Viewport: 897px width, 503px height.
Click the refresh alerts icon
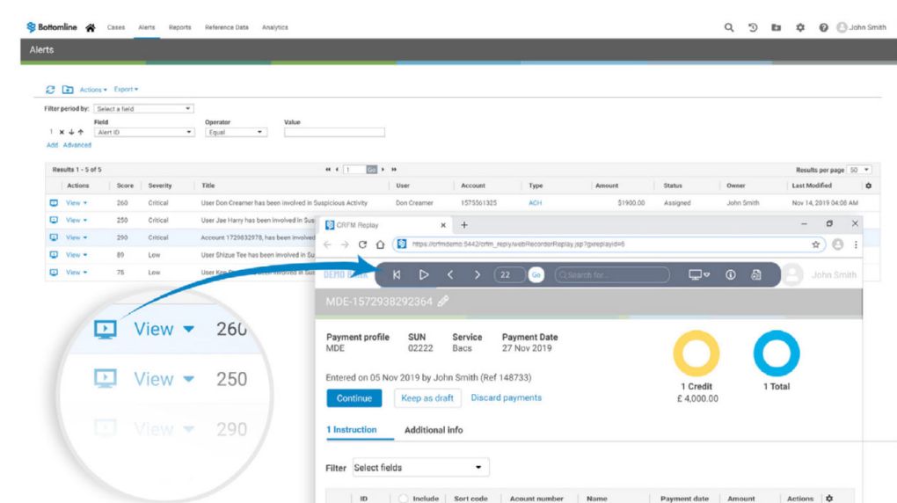click(50, 90)
